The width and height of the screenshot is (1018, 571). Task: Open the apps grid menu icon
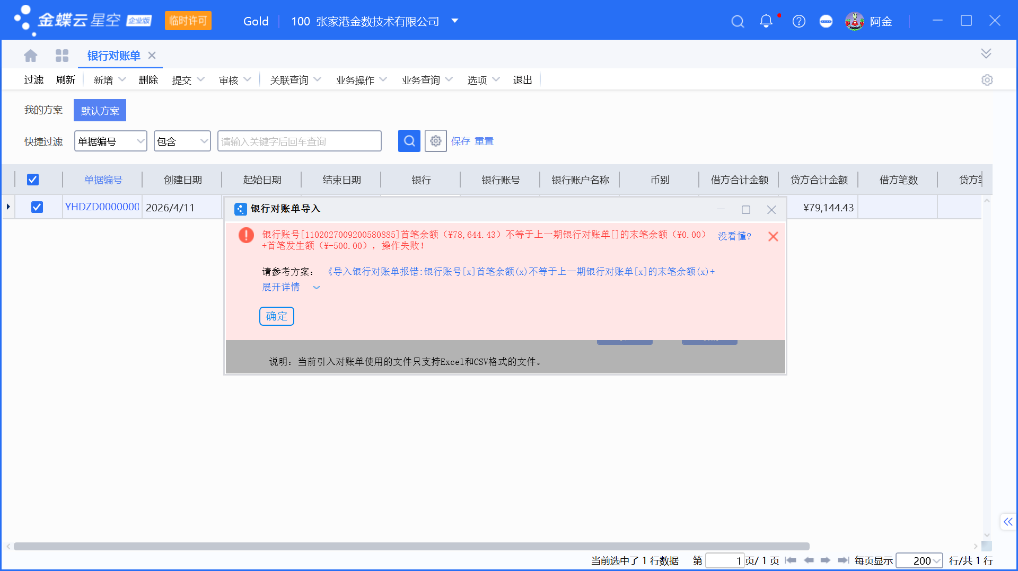pyautogui.click(x=62, y=56)
